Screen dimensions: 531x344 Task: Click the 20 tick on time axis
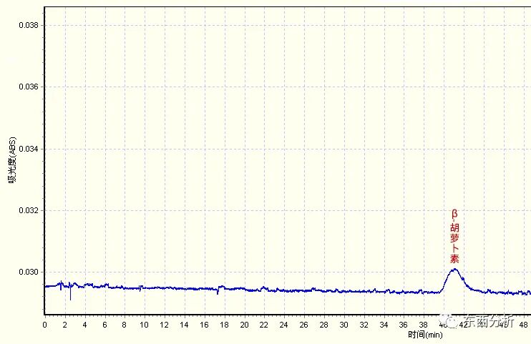pos(244,325)
